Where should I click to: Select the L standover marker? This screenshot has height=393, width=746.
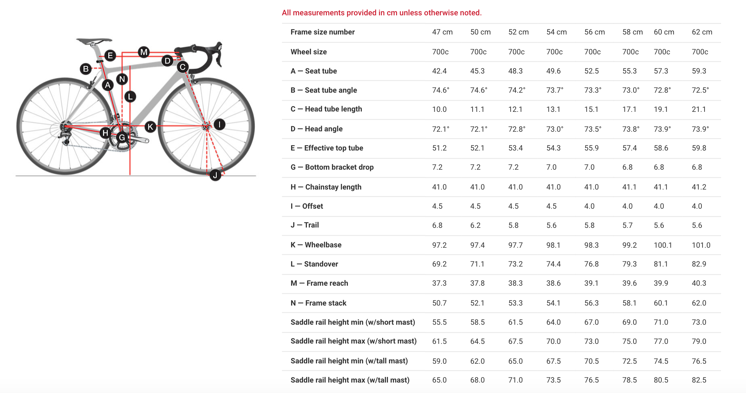tap(130, 97)
